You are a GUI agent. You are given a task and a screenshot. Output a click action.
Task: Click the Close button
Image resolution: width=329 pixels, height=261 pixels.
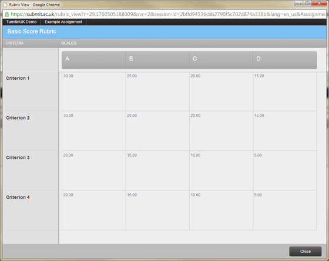pyautogui.click(x=305, y=251)
